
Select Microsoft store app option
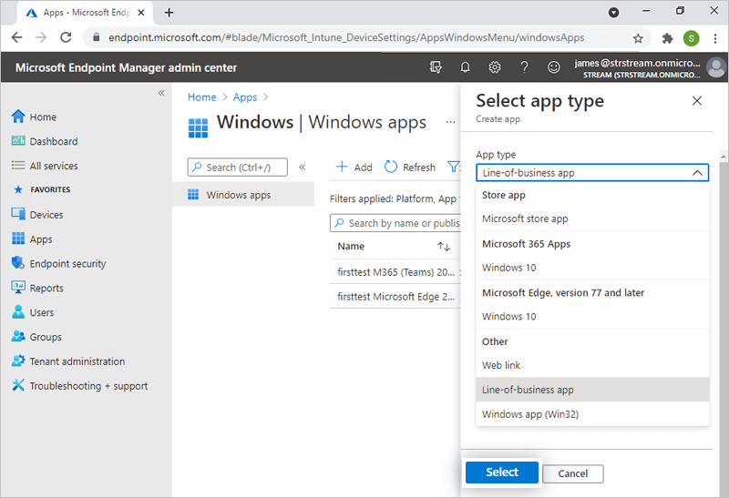click(525, 219)
